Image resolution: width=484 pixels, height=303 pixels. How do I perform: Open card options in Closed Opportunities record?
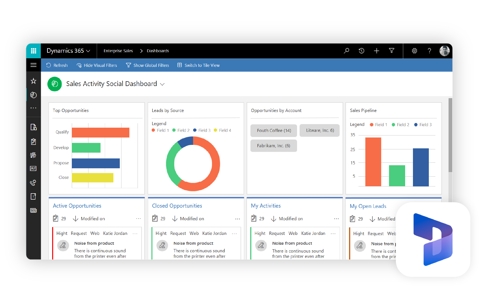click(x=234, y=234)
